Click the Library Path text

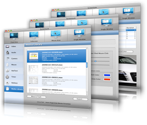[53, 103]
